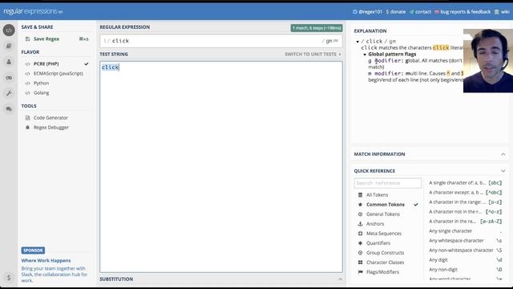Select the Python flavor
This screenshot has width=513, height=289.
click(57, 83)
